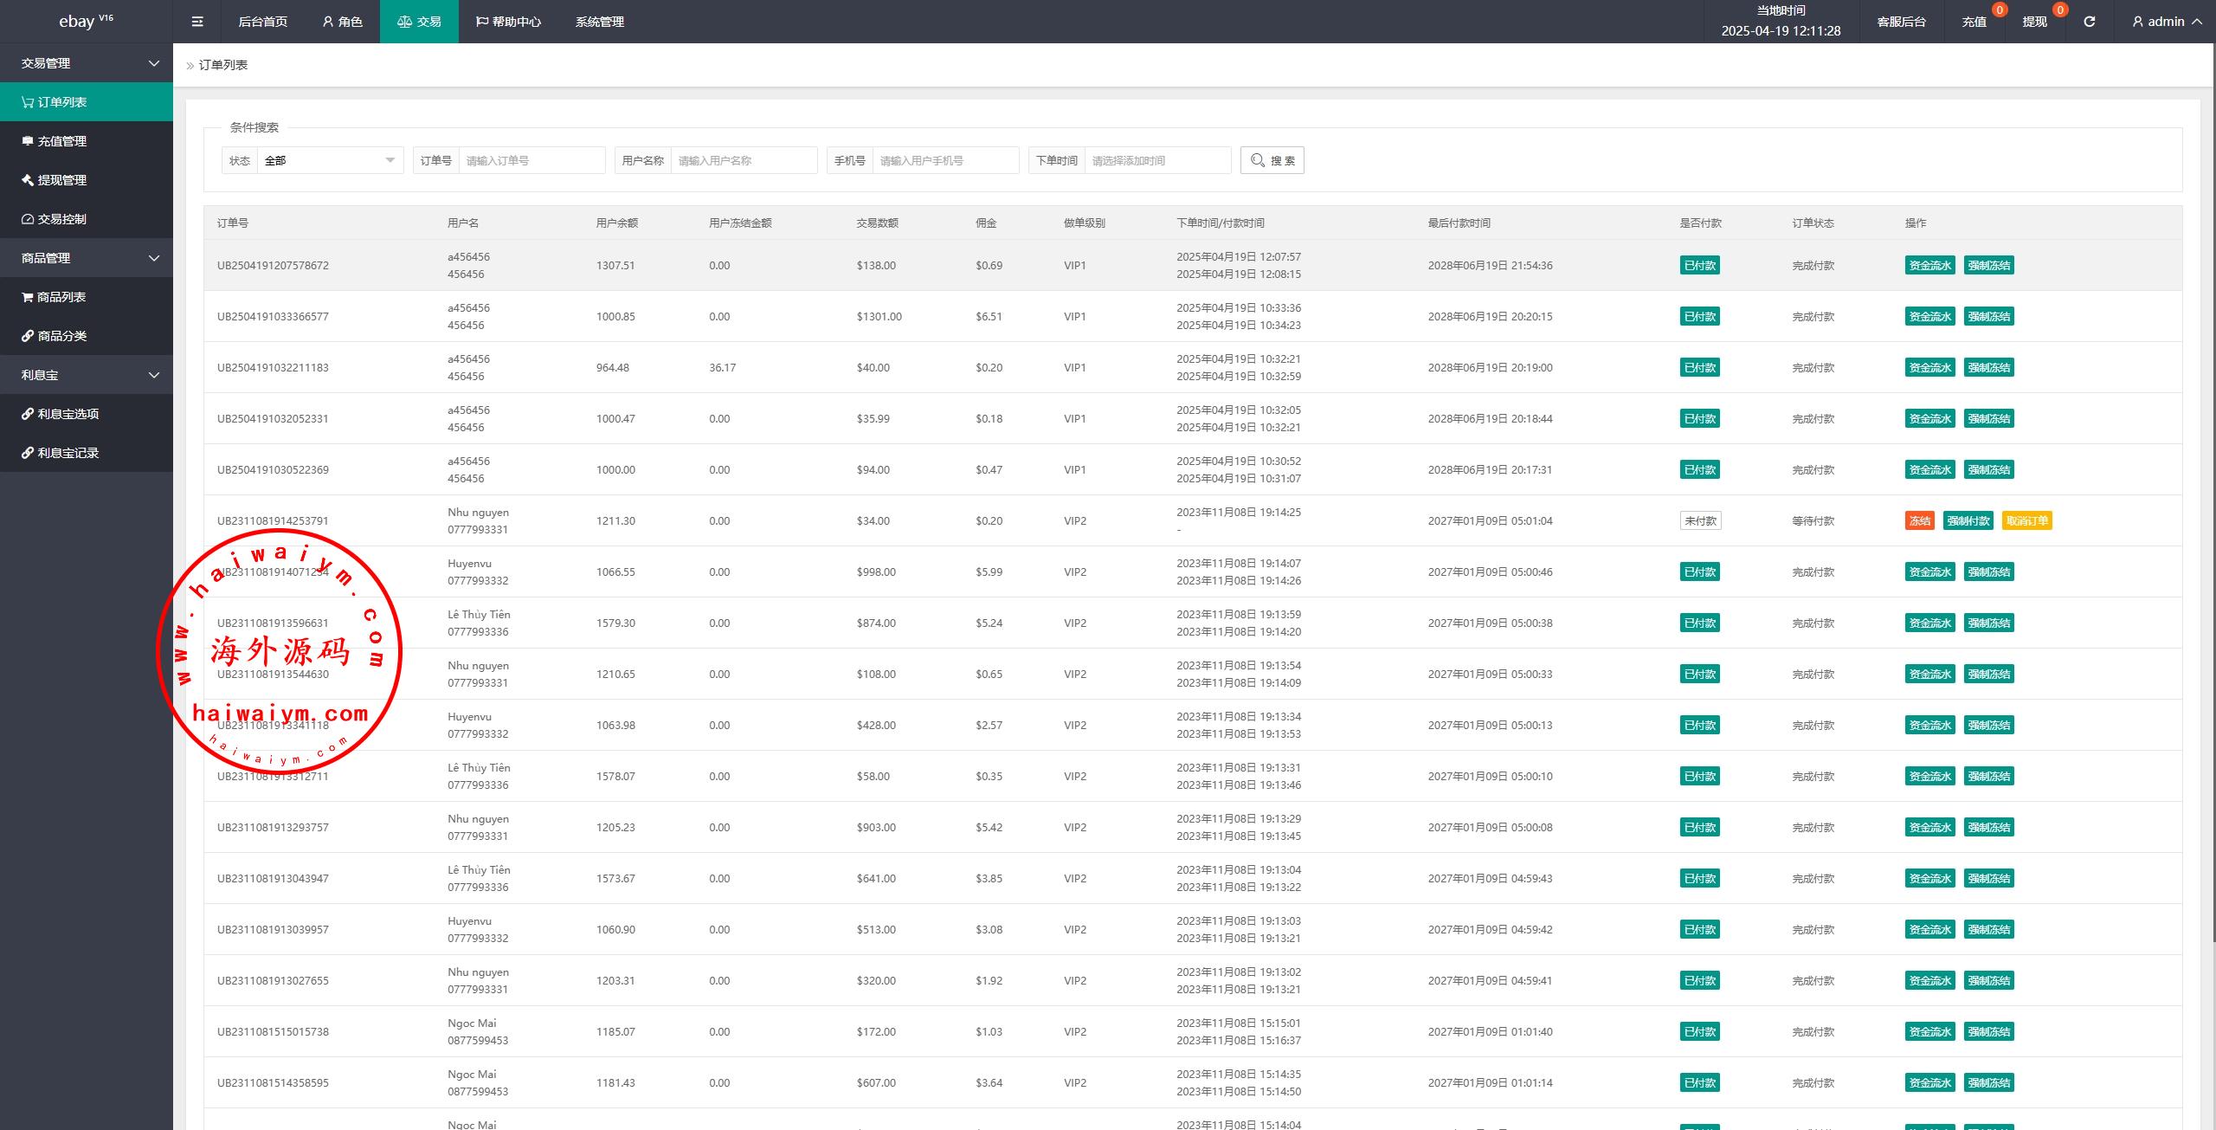Click yellow 取消订单 button
This screenshot has height=1130, width=2216.
pyautogui.click(x=2026, y=520)
